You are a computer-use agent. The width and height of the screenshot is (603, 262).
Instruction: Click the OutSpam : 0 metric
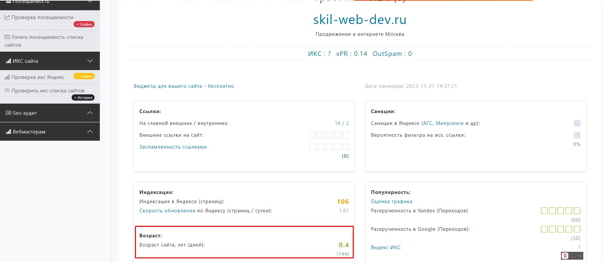click(x=392, y=54)
